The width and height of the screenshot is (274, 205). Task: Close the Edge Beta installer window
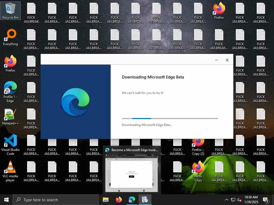pyautogui.click(x=227, y=60)
